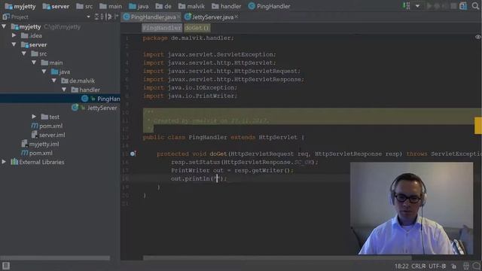Collapse the myjetty root tree node
482x271 pixels.
click(x=4, y=27)
